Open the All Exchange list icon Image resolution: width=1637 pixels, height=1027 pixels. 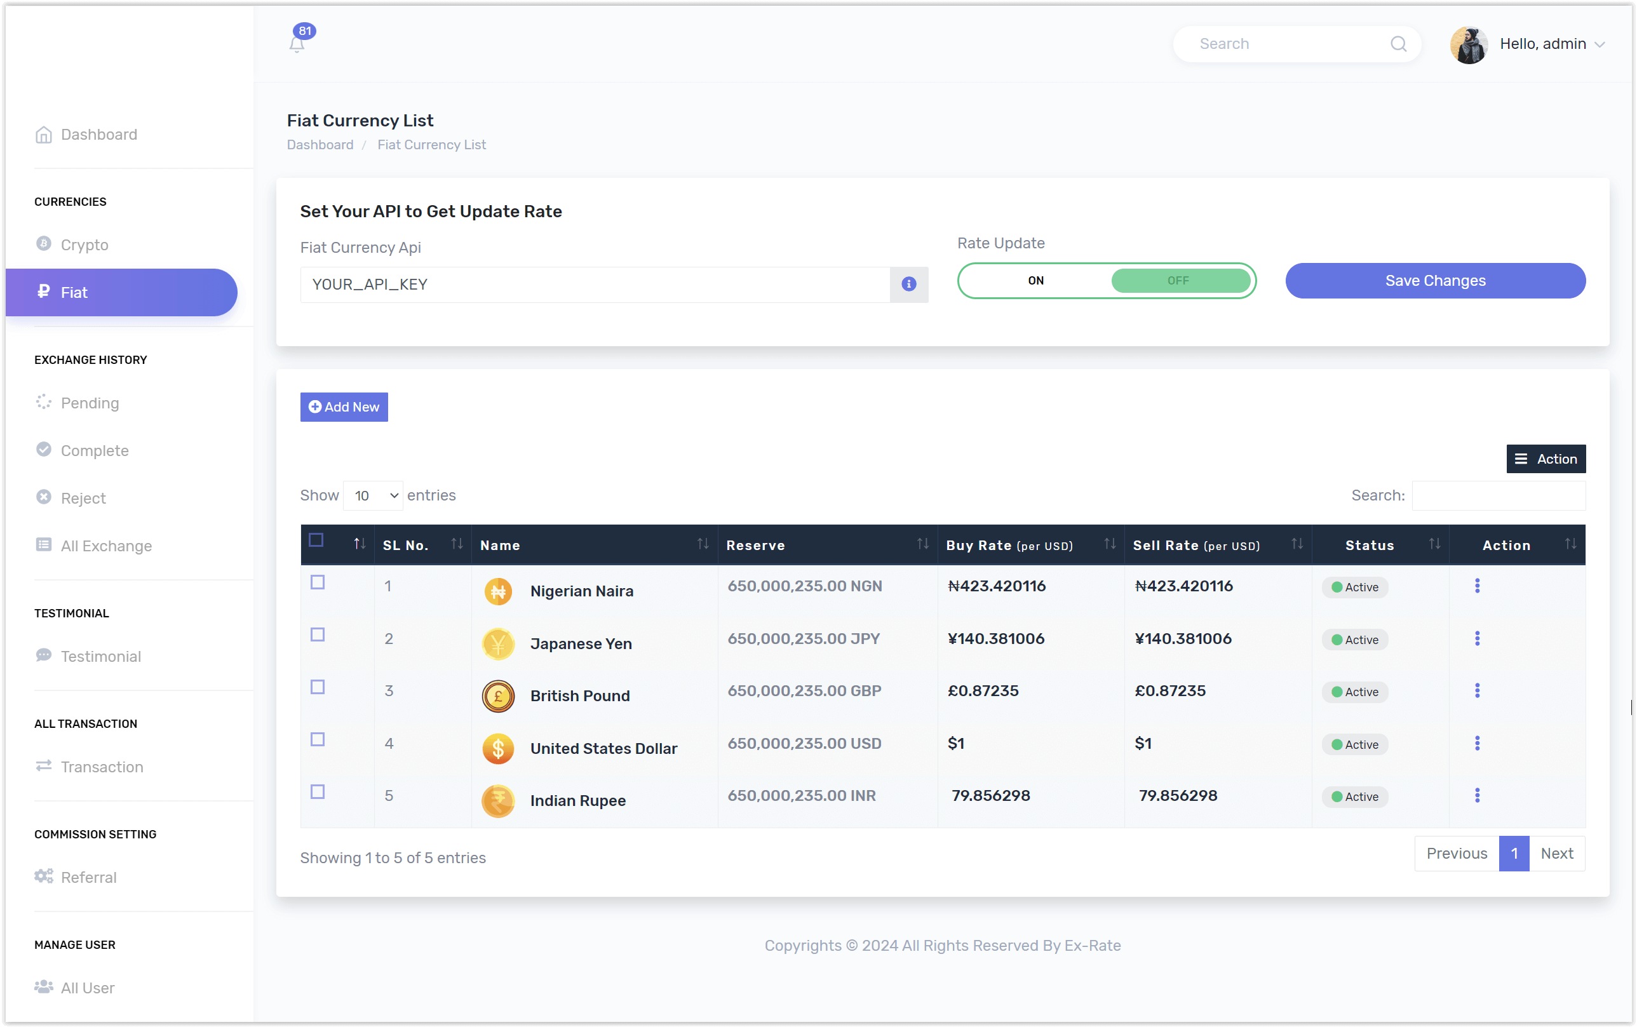click(x=43, y=546)
